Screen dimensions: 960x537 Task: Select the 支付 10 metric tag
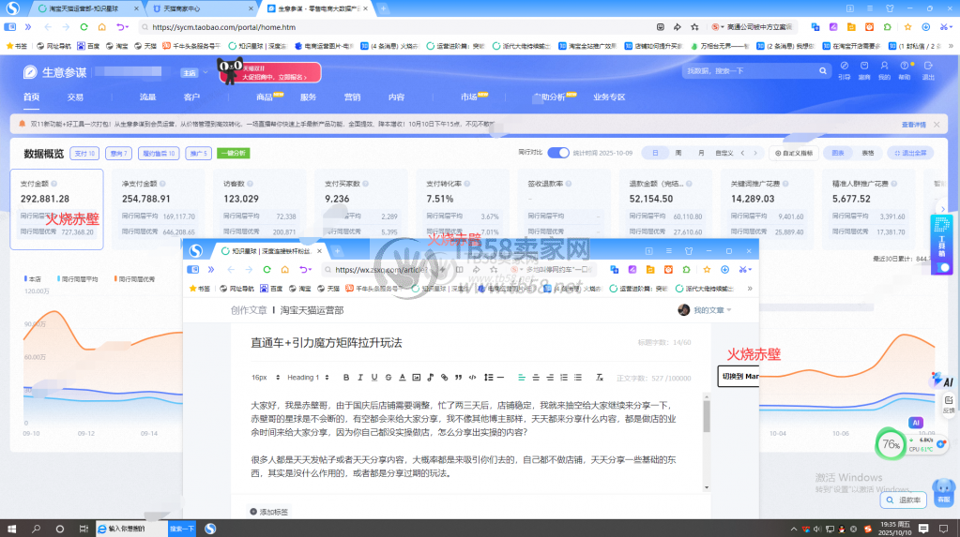tap(85, 153)
